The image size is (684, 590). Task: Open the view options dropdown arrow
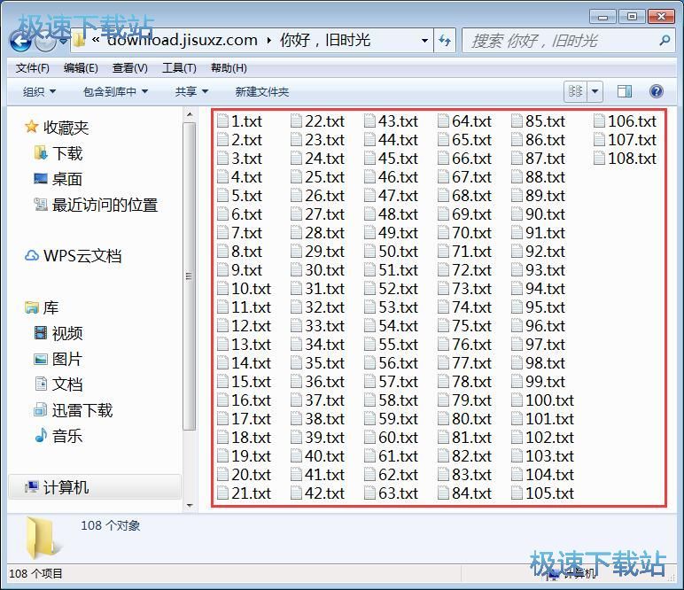pyautogui.click(x=595, y=91)
